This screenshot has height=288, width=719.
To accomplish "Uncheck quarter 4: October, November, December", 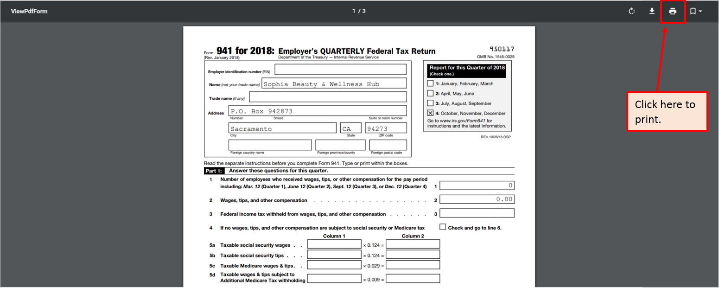I will pos(430,113).
